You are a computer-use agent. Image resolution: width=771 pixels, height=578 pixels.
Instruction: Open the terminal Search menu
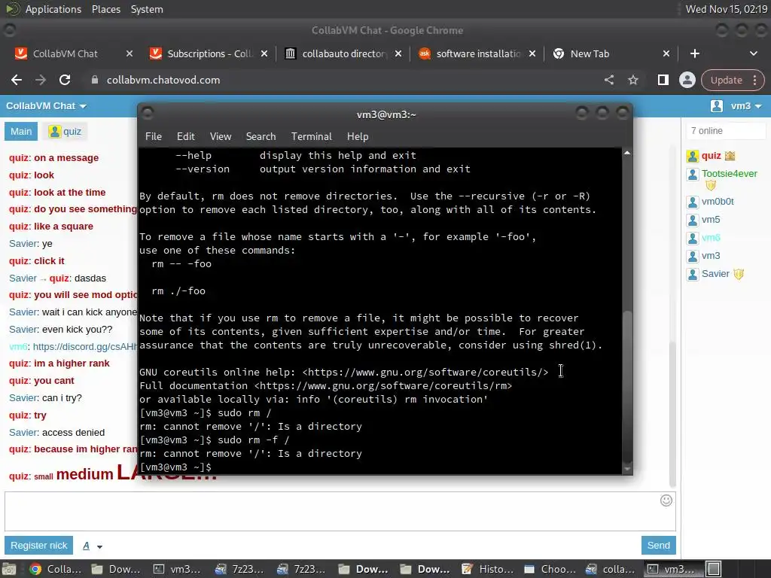pyautogui.click(x=261, y=137)
